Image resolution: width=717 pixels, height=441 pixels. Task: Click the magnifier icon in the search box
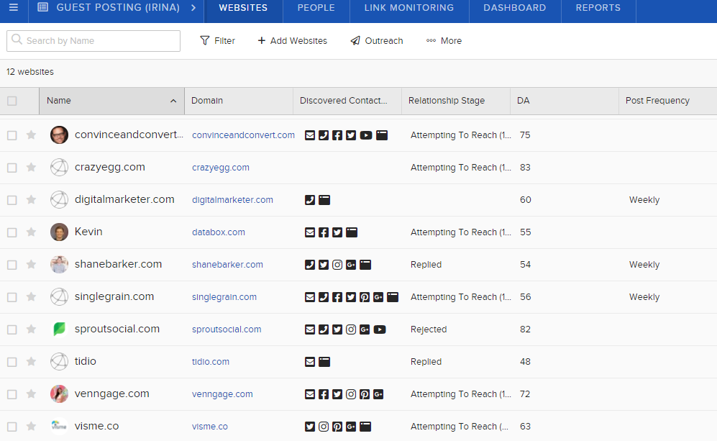[x=17, y=40]
